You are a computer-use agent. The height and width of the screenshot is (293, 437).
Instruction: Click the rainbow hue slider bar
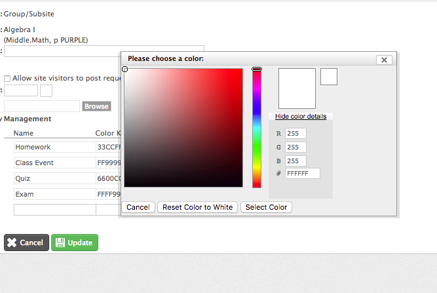coord(257,128)
